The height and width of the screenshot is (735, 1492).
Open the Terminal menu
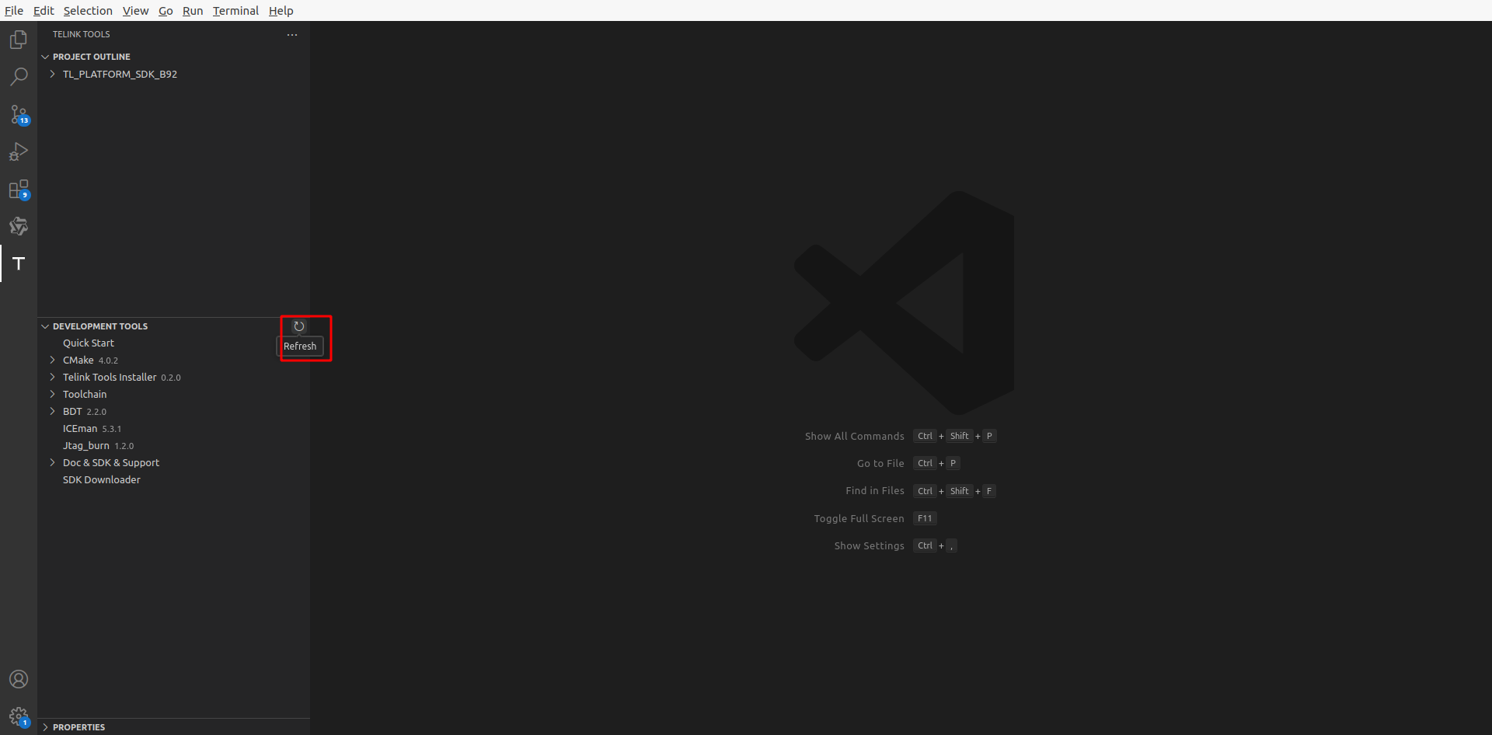coord(235,10)
